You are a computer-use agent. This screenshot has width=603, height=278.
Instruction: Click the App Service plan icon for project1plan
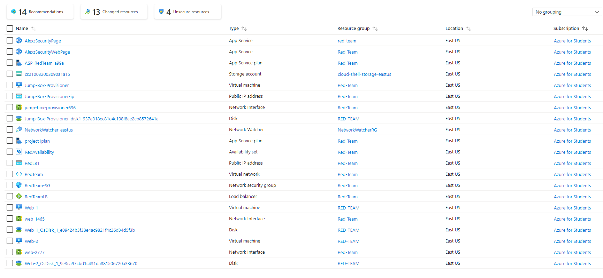[19, 141]
